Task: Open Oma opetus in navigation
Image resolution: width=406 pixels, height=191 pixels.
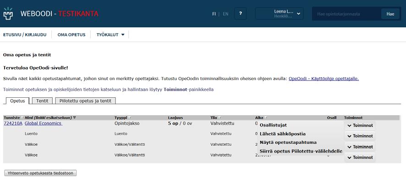Action: 71,35
